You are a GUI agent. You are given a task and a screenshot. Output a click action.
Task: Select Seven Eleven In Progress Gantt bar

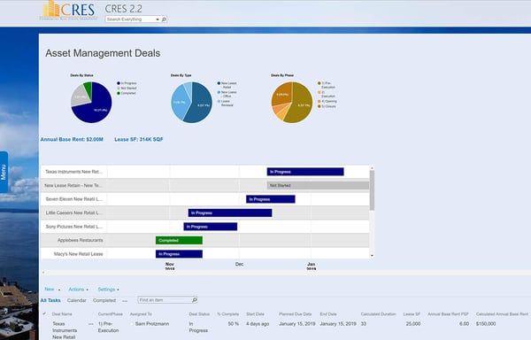click(x=271, y=199)
